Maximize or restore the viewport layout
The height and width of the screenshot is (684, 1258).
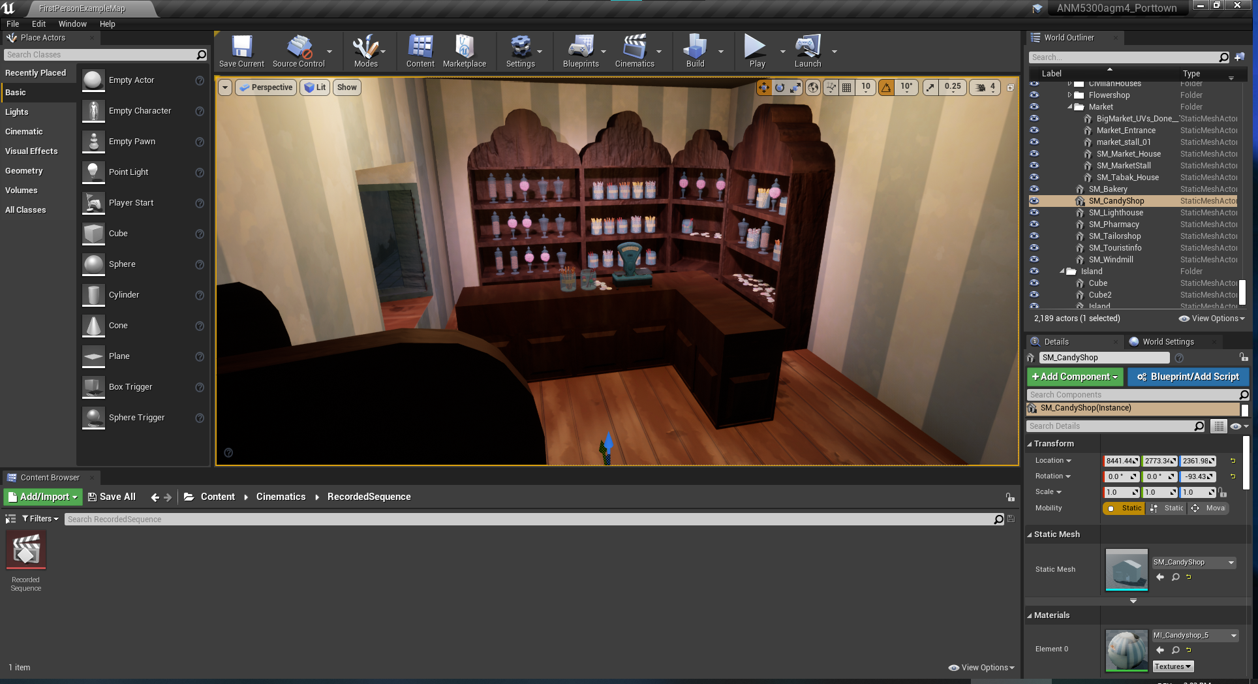(x=1010, y=87)
